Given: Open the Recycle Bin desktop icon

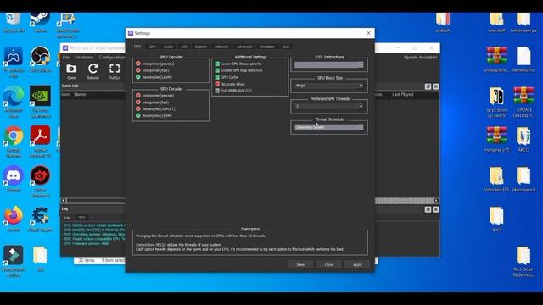Looking at the screenshot, I should click(14, 21).
